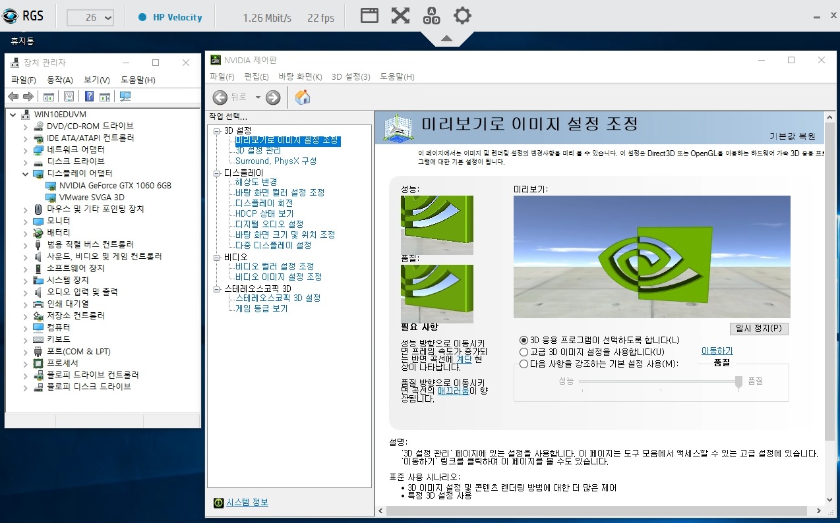Select 시스템 장치 in the device tree

(x=67, y=280)
